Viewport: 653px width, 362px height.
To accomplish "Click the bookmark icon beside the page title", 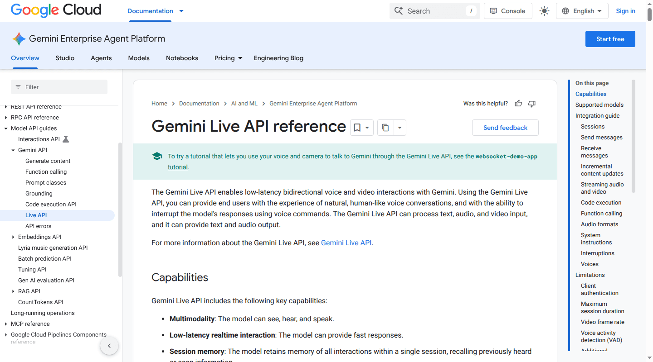I will pyautogui.click(x=357, y=128).
